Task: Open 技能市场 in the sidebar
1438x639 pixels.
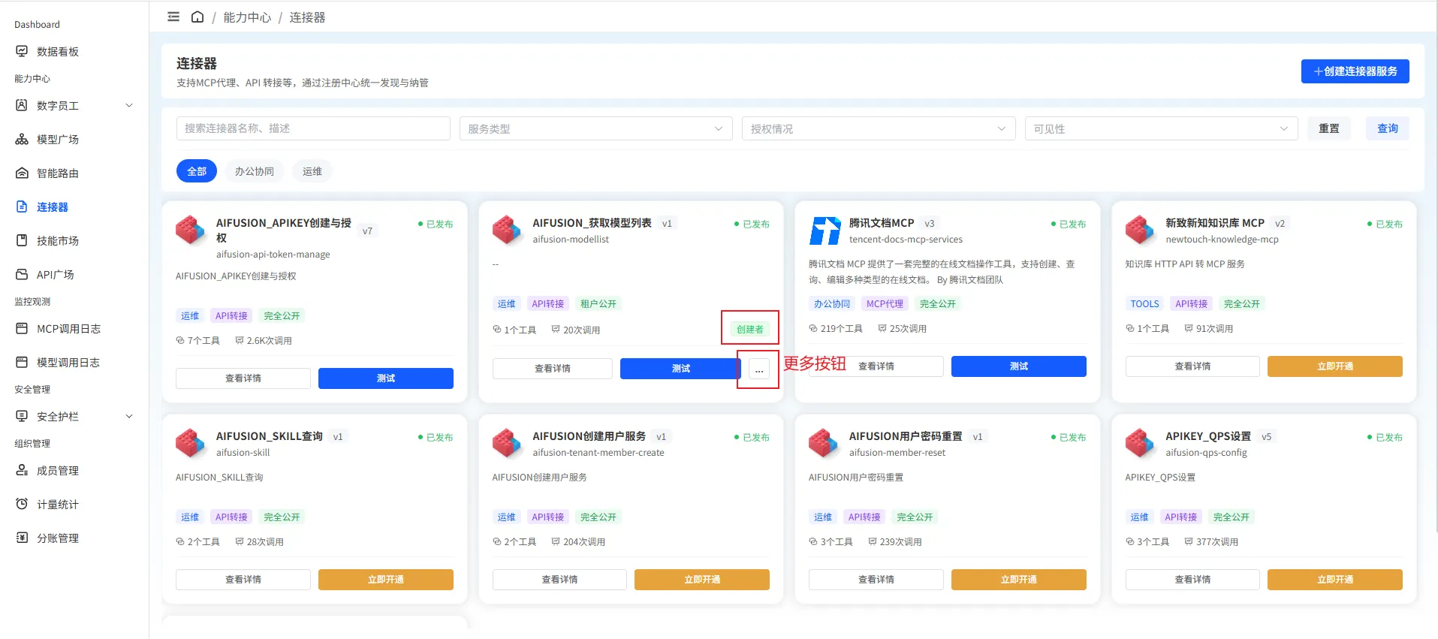Action: 58,240
